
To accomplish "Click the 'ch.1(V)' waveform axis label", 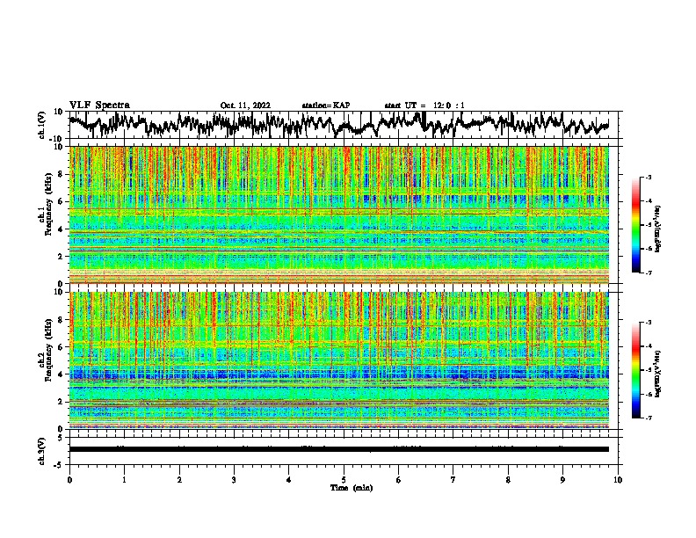I will (x=42, y=125).
